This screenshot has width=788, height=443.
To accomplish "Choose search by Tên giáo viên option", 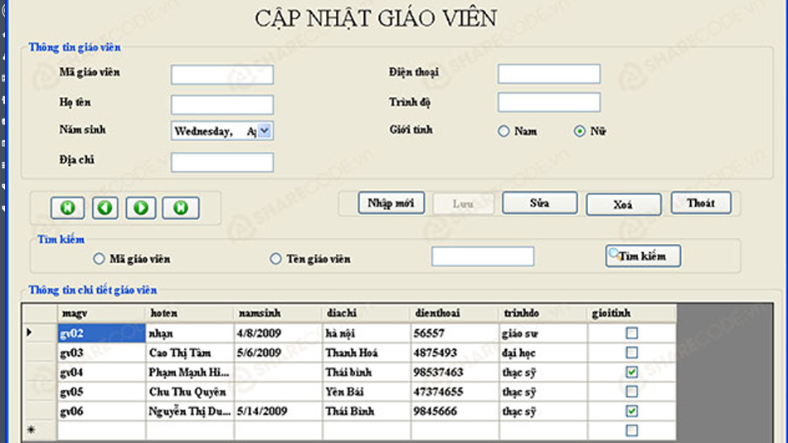I will [x=276, y=259].
